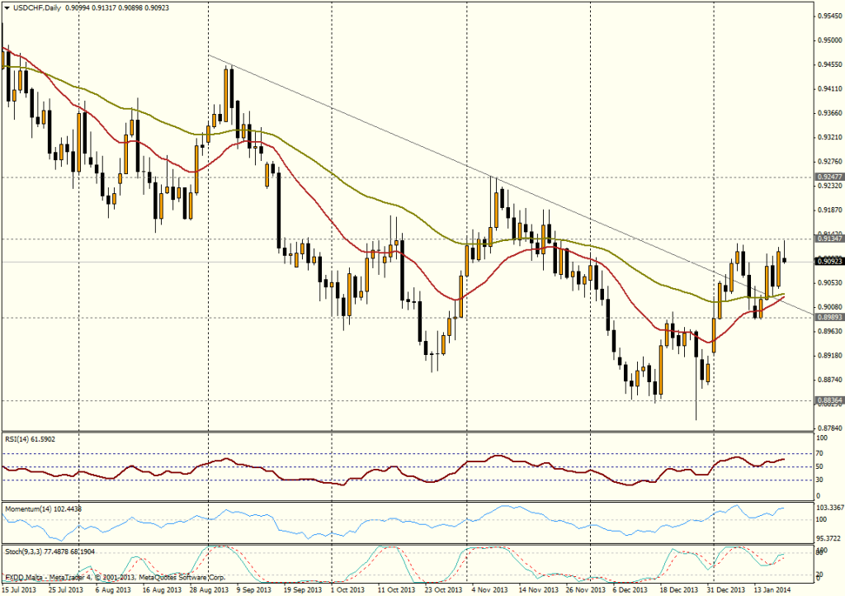
Task: Click the Momentum 103.3367 scale label
Action: click(828, 506)
